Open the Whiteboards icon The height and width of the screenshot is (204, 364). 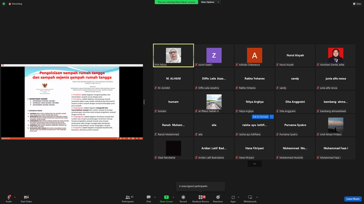point(250,197)
